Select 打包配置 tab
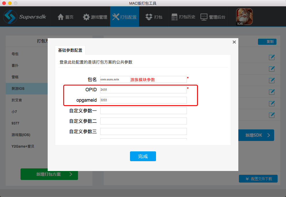286x197 pixels. [x=125, y=16]
